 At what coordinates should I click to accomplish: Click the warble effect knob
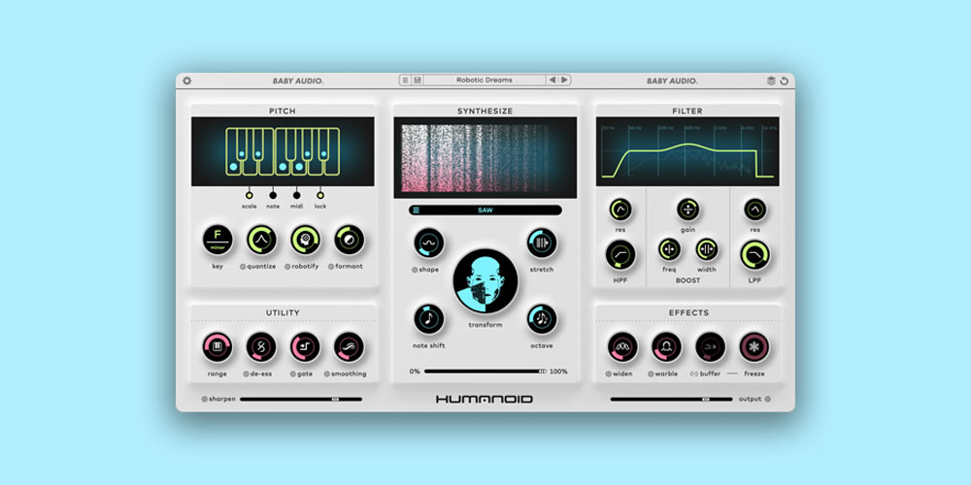pos(666,346)
